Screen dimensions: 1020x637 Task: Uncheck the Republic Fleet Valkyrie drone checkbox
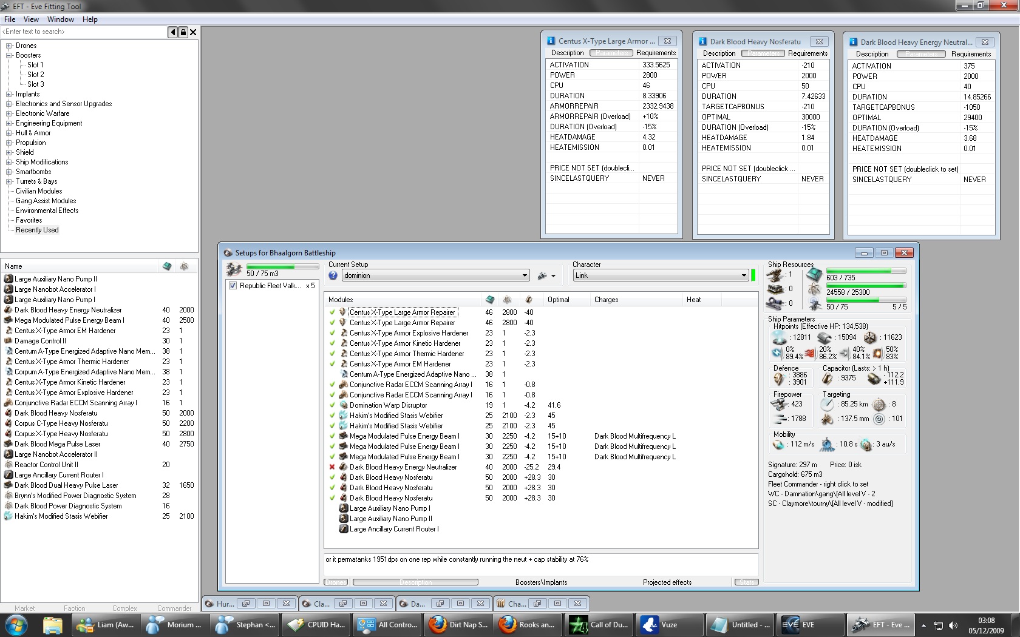233,286
